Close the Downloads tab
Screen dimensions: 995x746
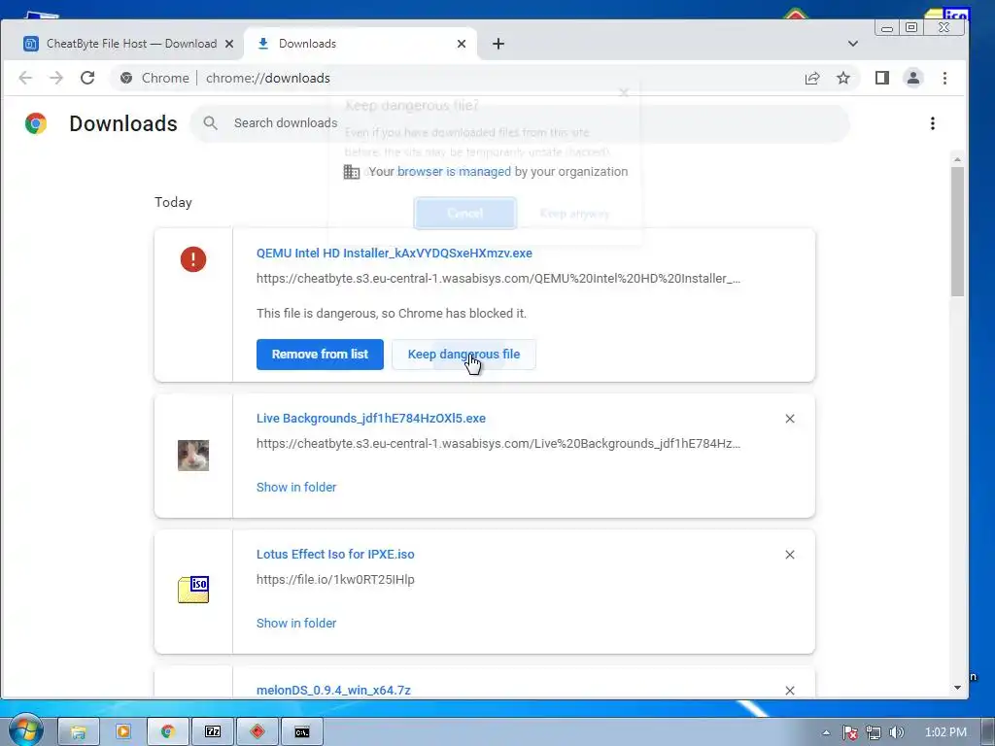click(462, 44)
